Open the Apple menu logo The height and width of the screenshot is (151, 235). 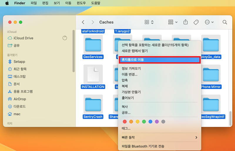pyautogui.click(x=7, y=3)
